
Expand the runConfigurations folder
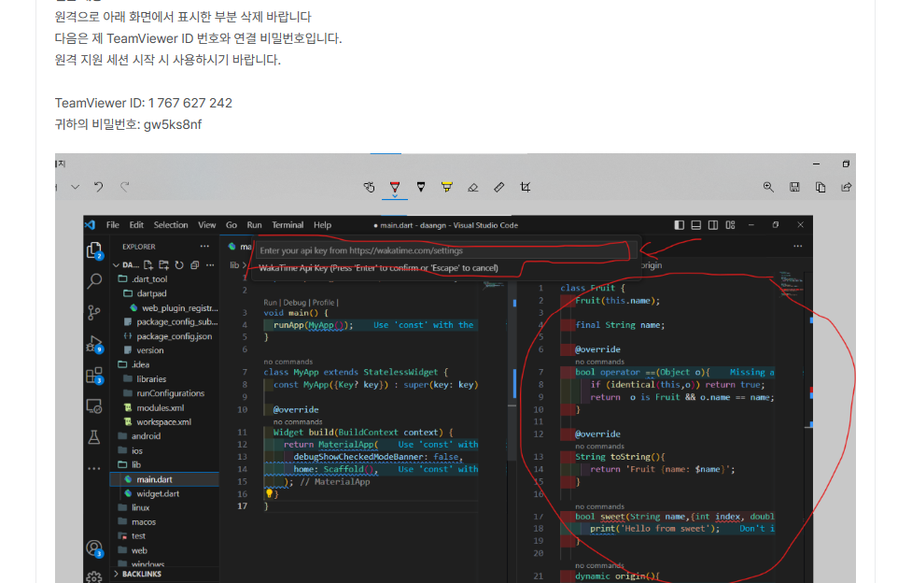point(171,393)
